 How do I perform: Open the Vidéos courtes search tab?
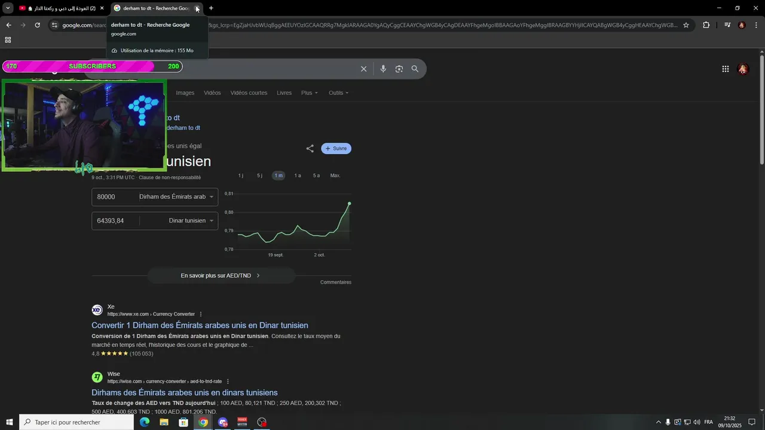249,93
